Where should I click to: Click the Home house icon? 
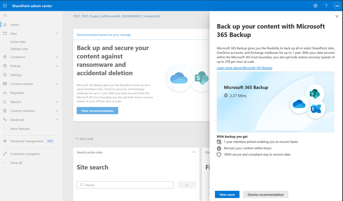point(5,25)
